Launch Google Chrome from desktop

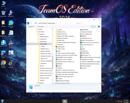(3, 64)
